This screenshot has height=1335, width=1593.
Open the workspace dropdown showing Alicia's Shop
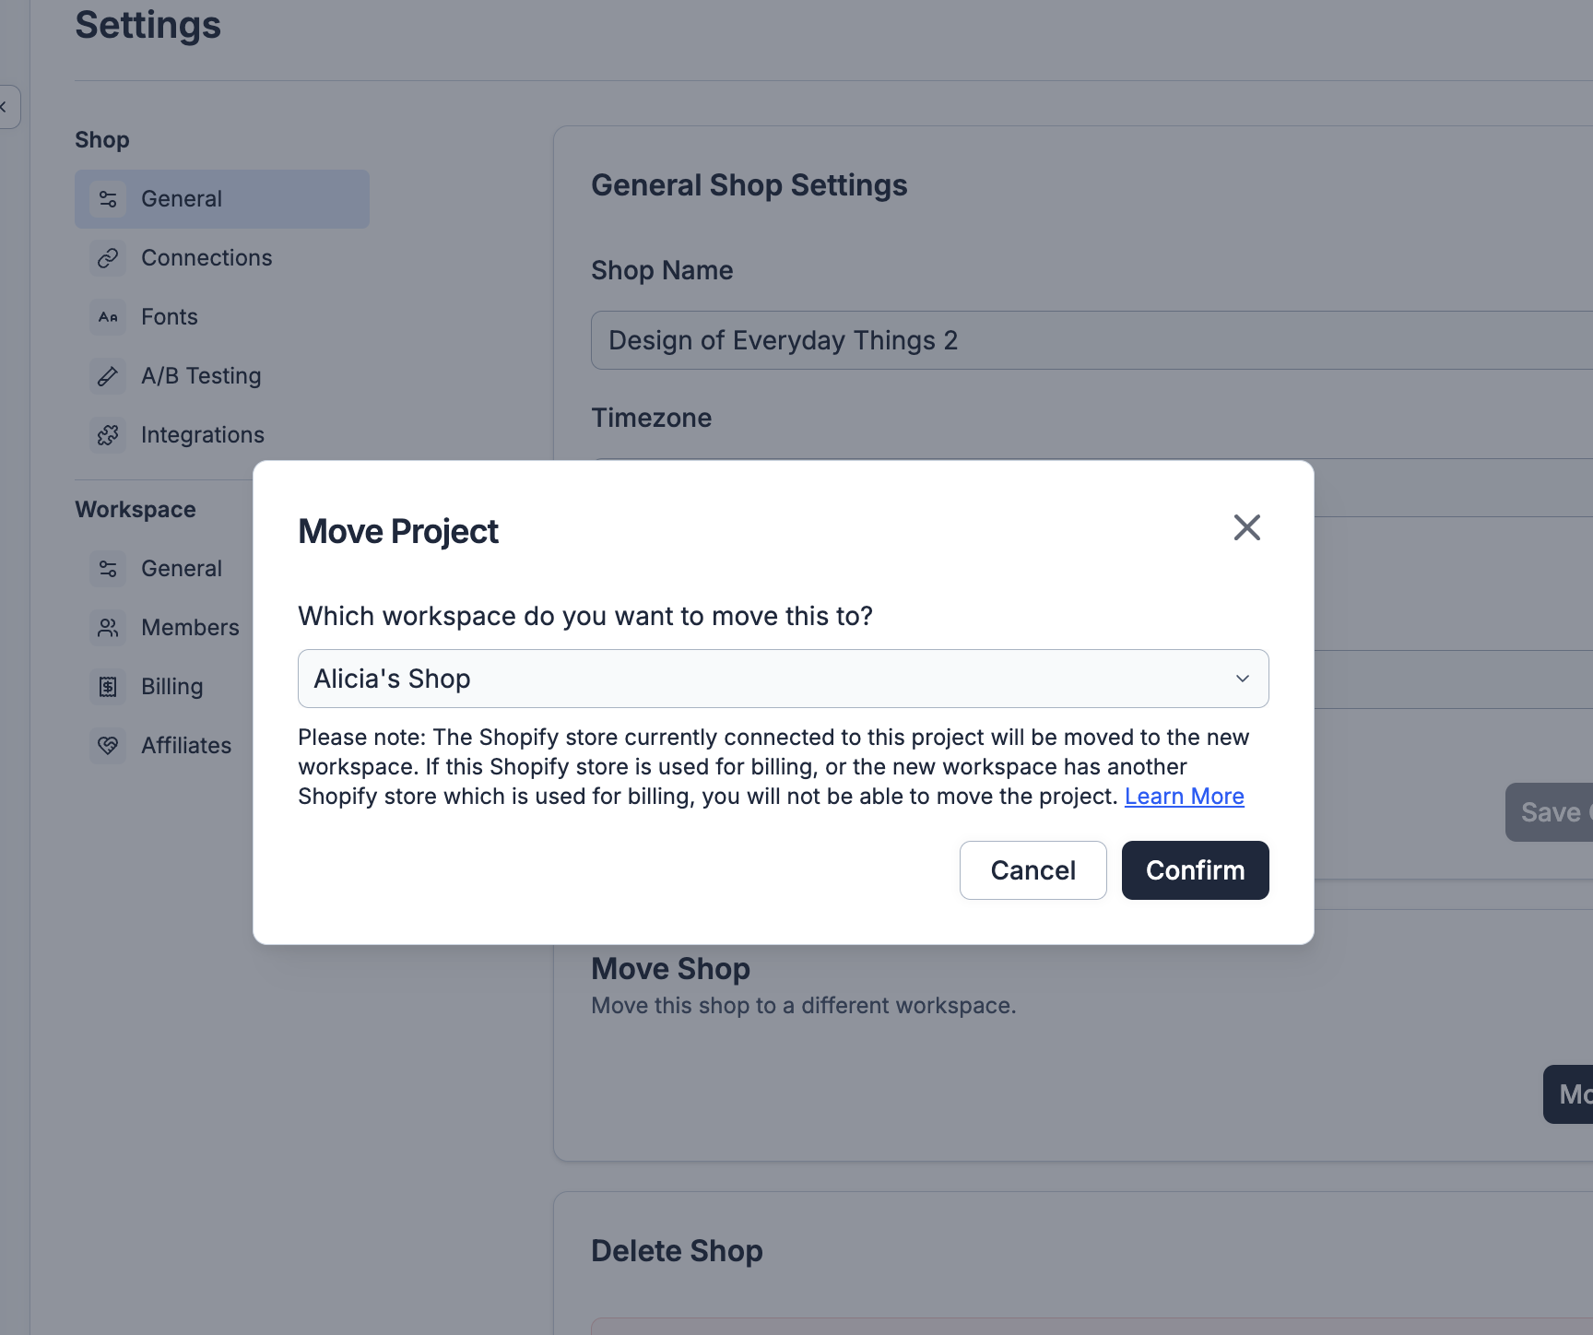click(x=782, y=679)
